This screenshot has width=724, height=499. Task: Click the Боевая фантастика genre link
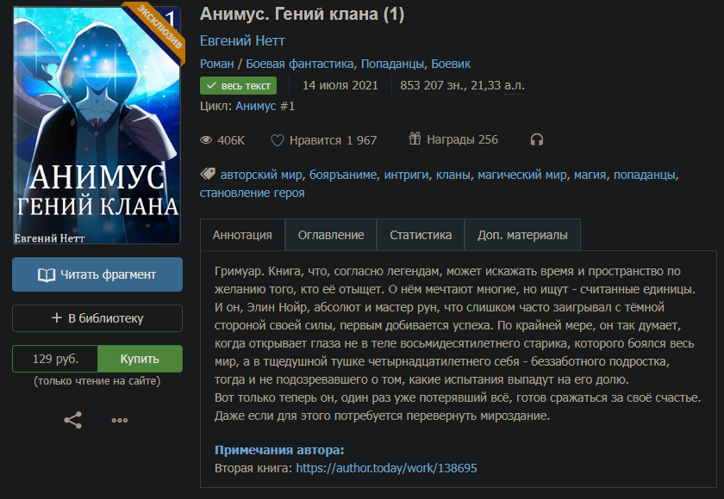click(x=300, y=64)
